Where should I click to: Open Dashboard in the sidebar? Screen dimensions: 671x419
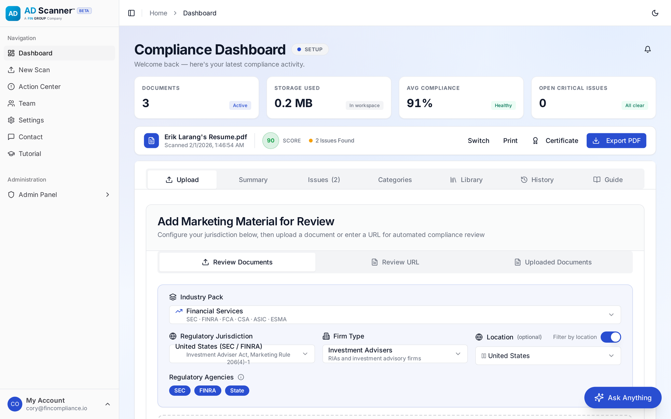click(x=60, y=53)
